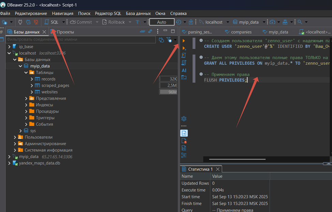Select the Пользователи folder
The width and height of the screenshot is (332, 212).
point(38,137)
